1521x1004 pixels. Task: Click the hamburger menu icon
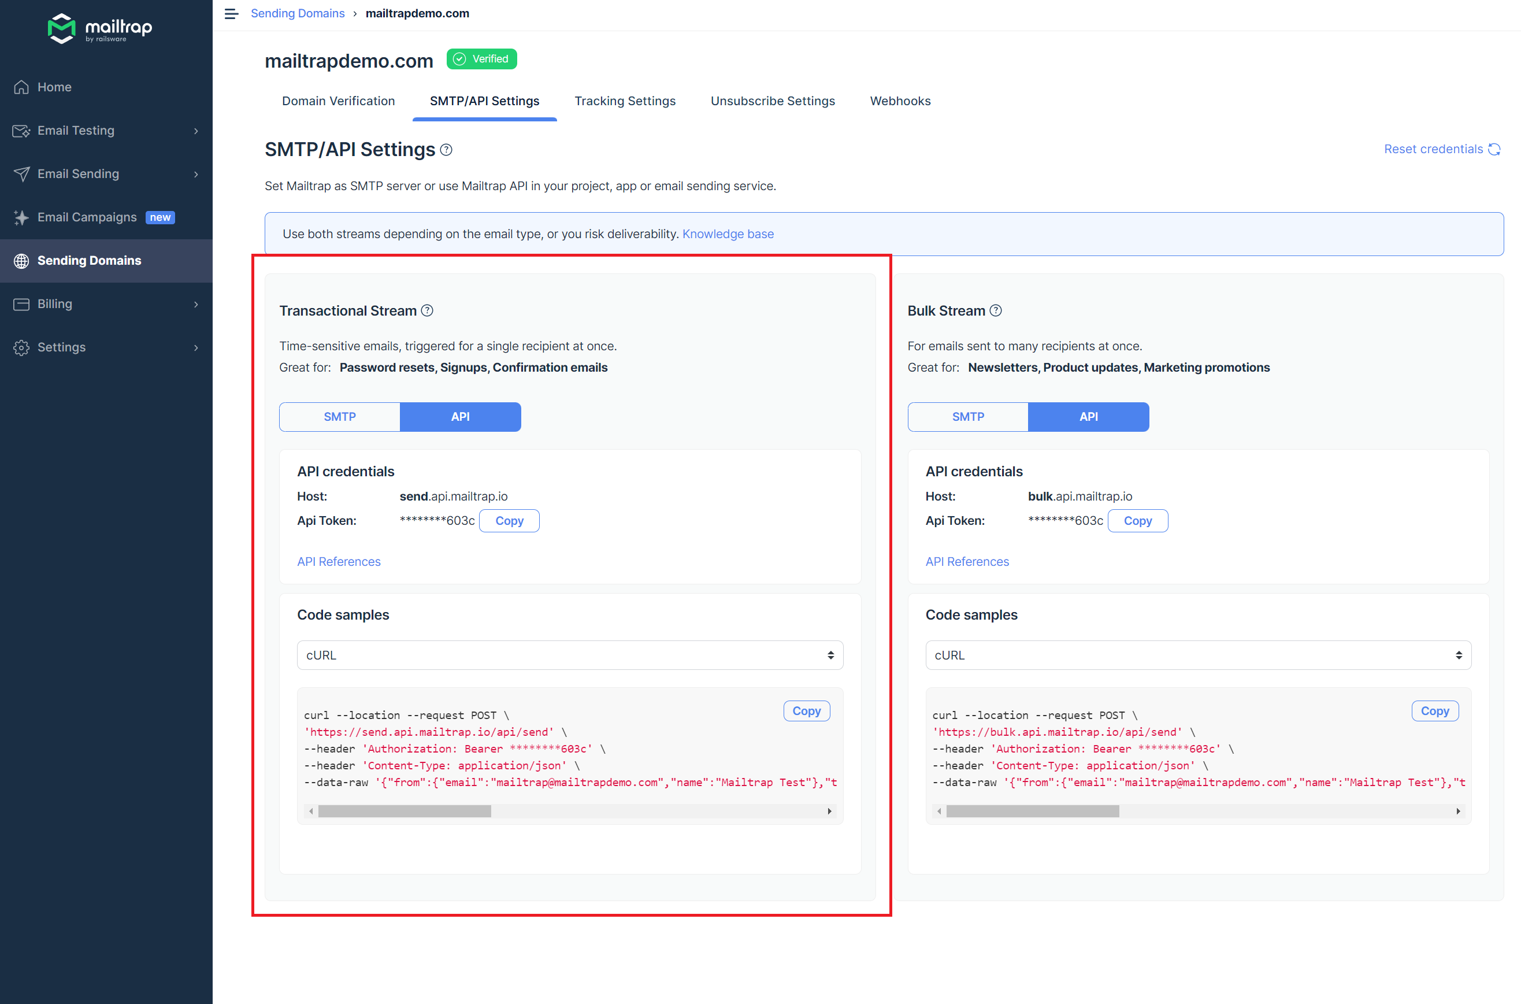coord(231,13)
